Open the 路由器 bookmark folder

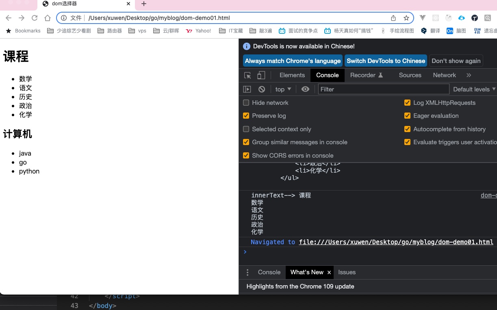click(x=110, y=30)
